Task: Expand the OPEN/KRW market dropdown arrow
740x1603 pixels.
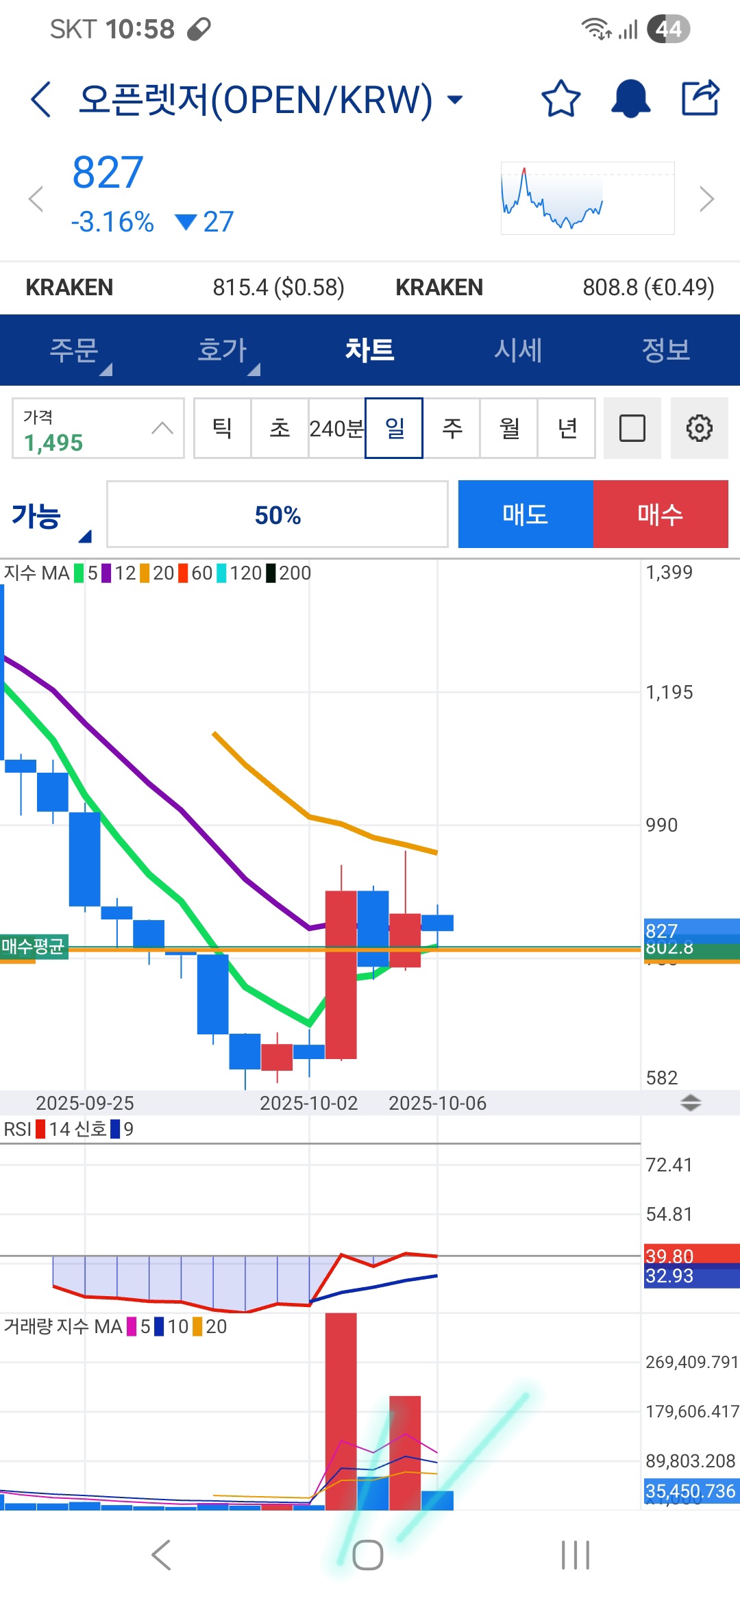Action: point(454,100)
